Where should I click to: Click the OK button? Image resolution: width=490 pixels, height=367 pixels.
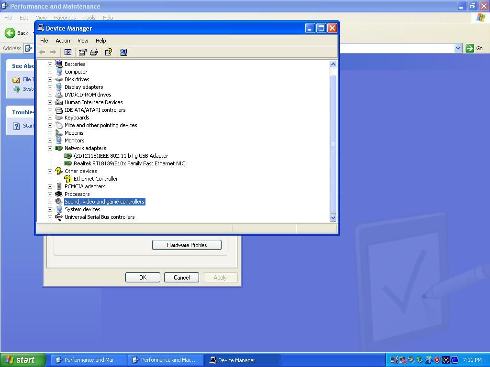[x=143, y=278]
